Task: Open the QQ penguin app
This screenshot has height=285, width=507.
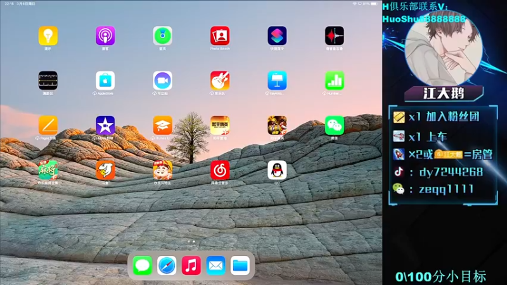Action: [x=277, y=170]
